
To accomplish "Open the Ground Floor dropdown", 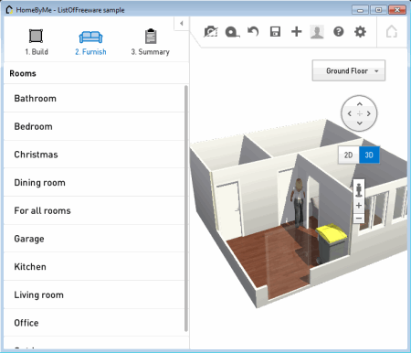I will point(349,70).
